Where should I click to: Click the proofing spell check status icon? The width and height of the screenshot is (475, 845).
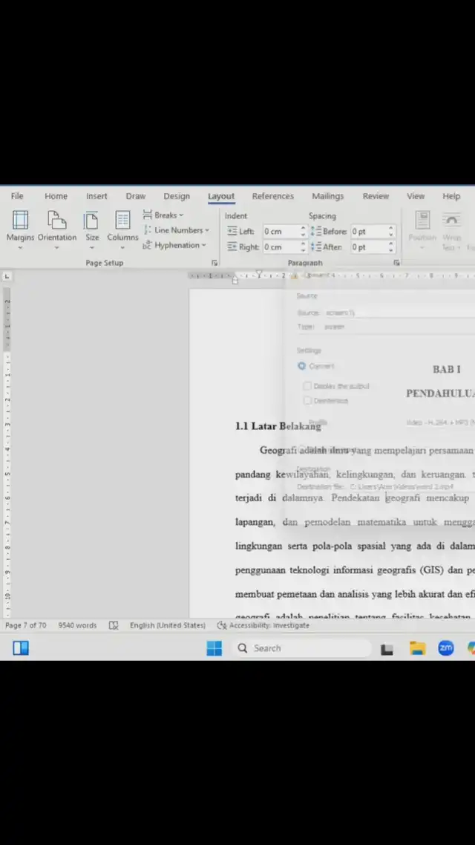coord(114,625)
